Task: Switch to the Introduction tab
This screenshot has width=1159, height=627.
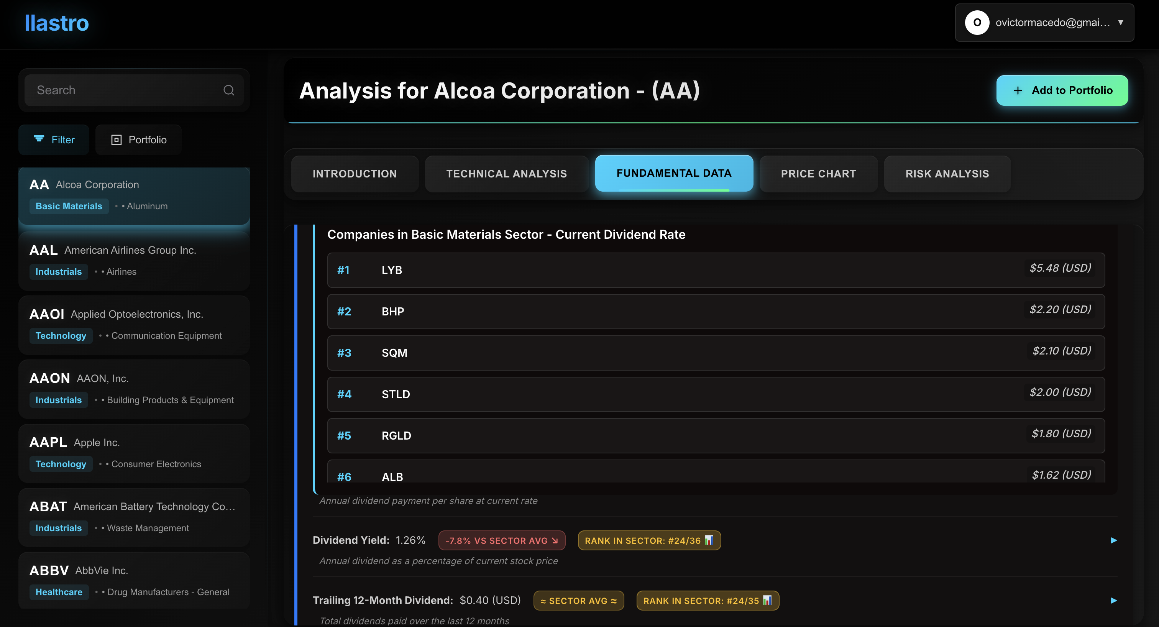Action: pos(355,174)
